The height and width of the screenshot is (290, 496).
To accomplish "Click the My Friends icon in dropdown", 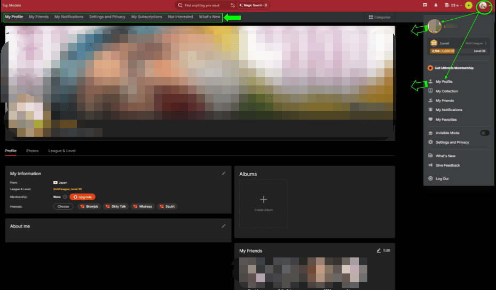I will [430, 100].
